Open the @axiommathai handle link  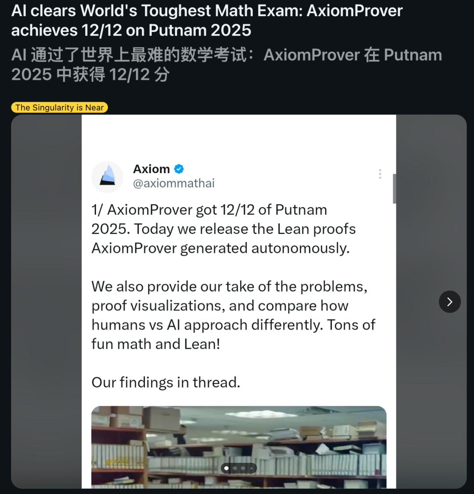[174, 183]
